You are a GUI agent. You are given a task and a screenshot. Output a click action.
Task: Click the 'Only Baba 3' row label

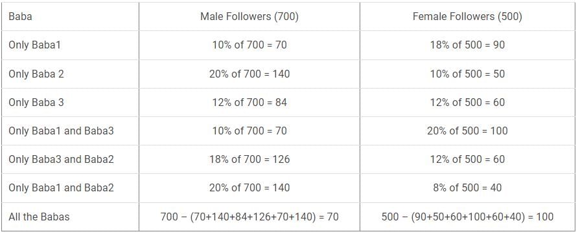click(x=36, y=102)
